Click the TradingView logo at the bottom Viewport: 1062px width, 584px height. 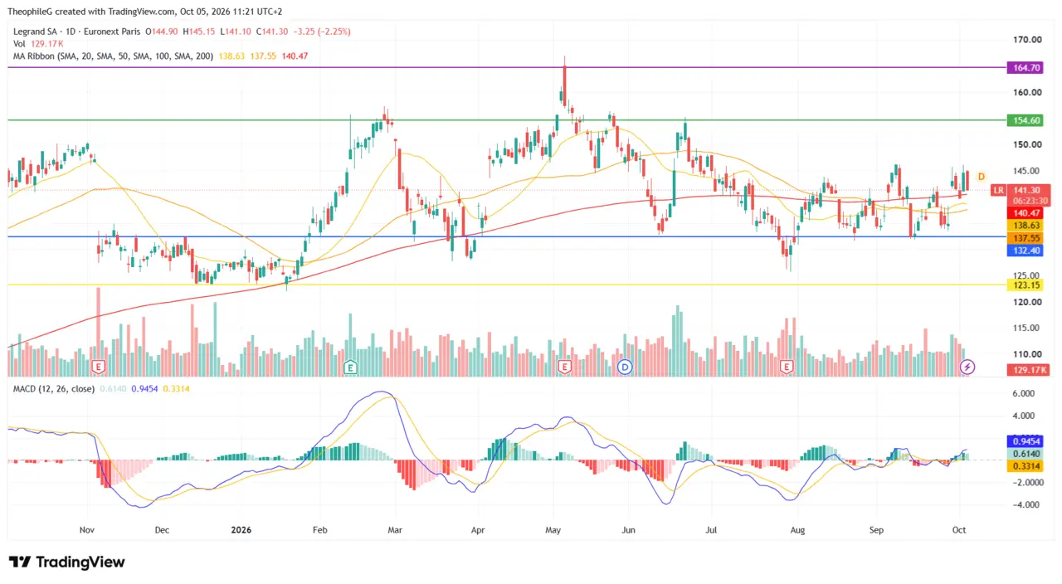66,562
